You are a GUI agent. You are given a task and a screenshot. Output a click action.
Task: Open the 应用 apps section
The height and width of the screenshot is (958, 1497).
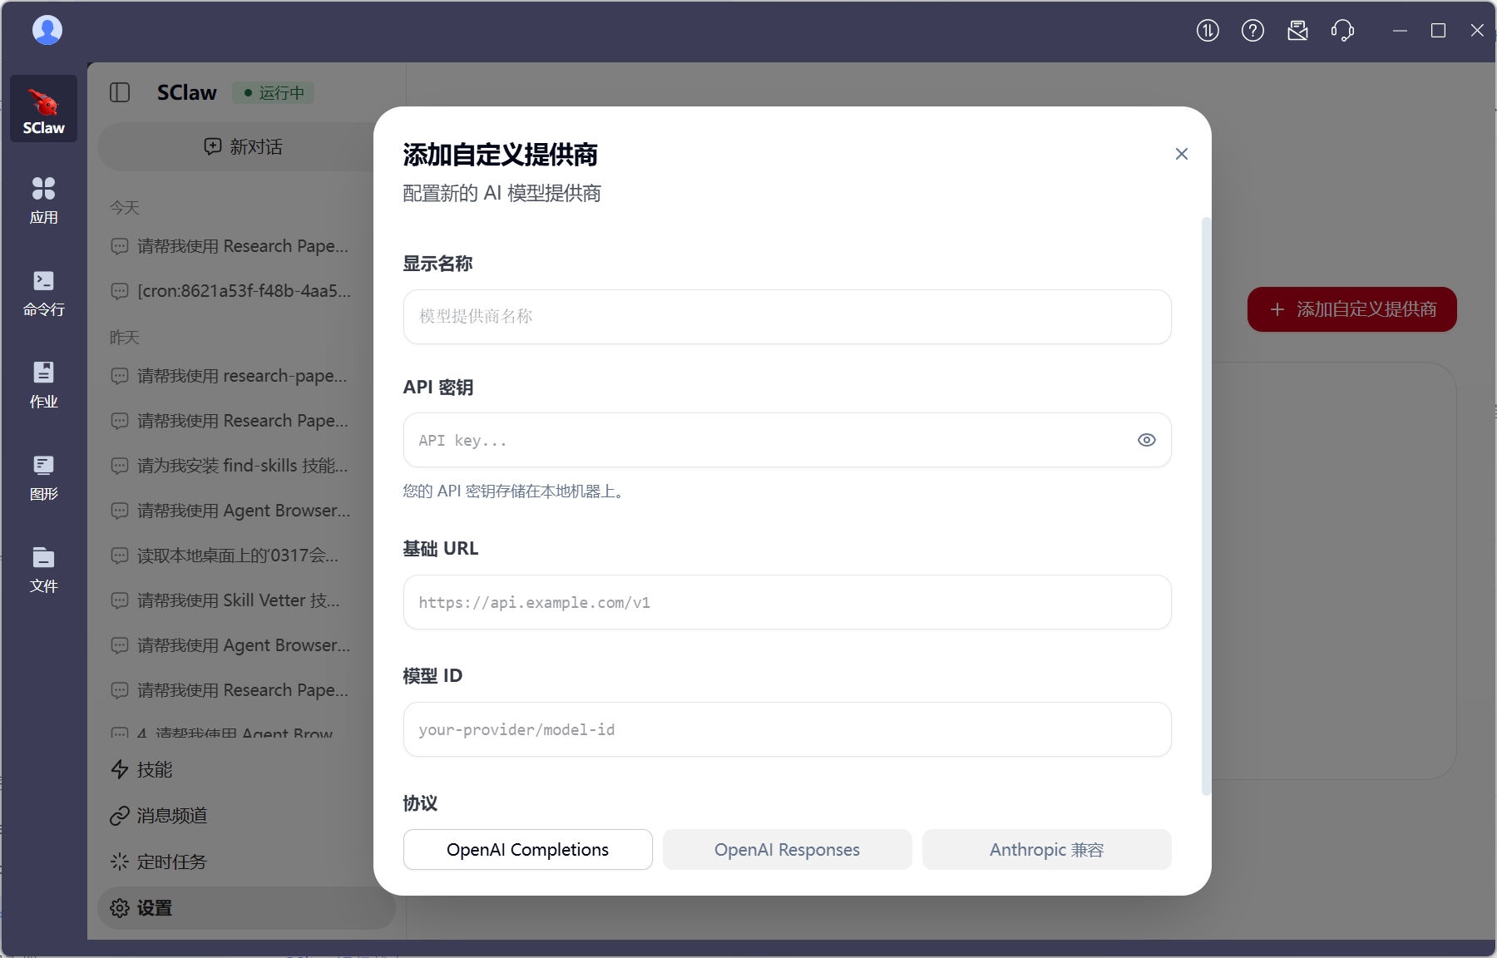43,200
